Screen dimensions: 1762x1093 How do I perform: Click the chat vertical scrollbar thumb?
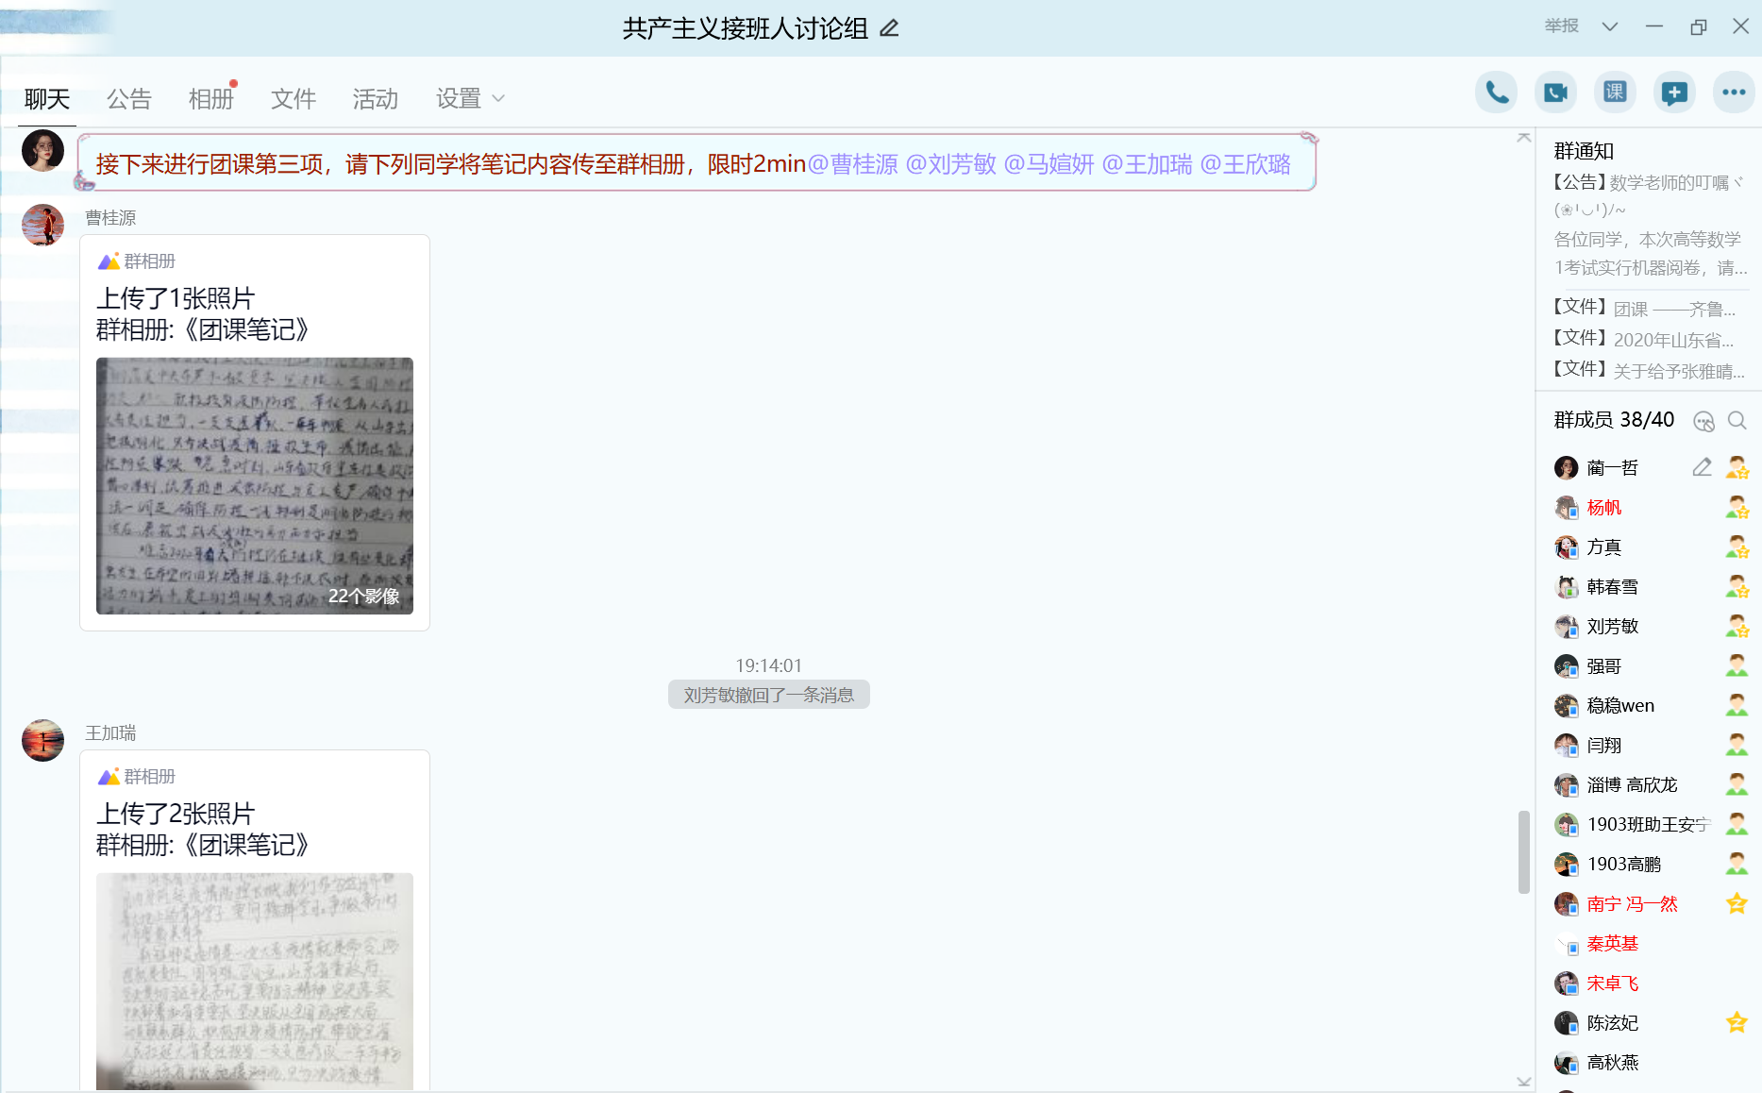(x=1523, y=850)
